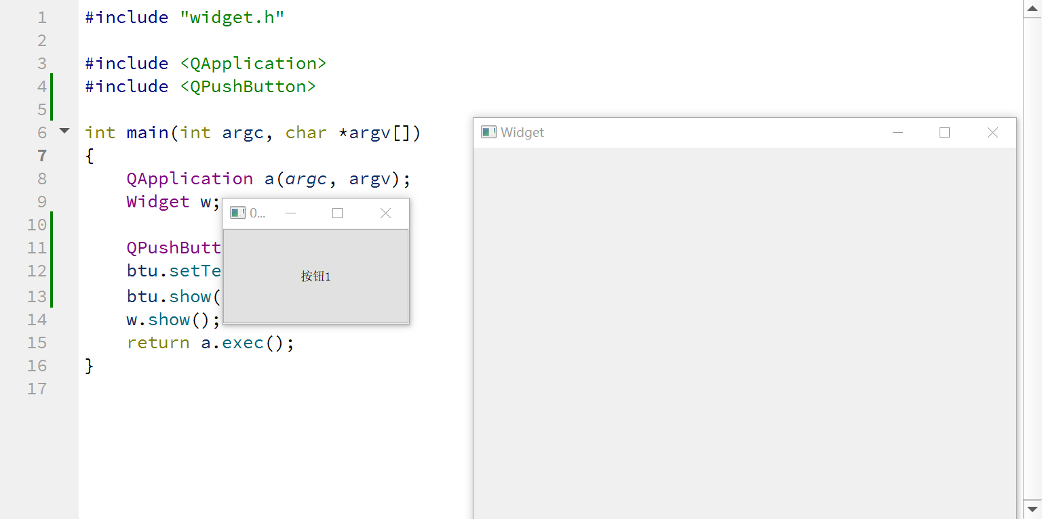Click the <QApplication> include text
Screen dimensions: 1042x519
click(253, 64)
